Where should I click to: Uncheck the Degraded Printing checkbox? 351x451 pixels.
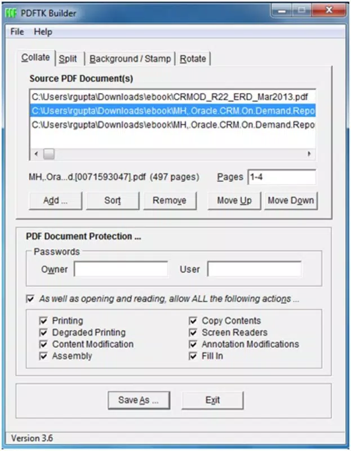pyautogui.click(x=43, y=333)
